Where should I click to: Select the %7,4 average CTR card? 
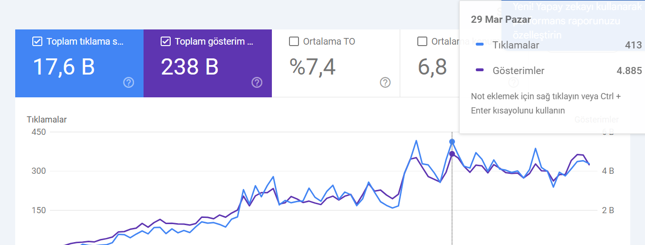[x=336, y=63]
